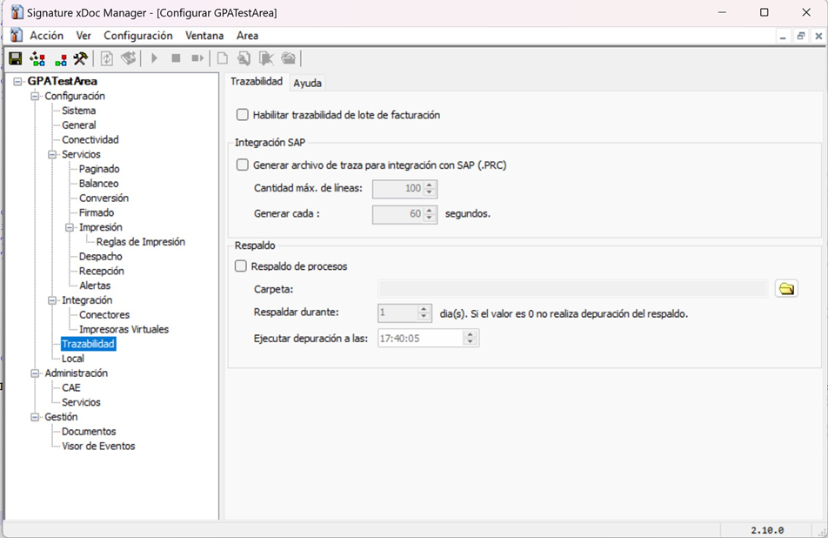The width and height of the screenshot is (828, 538).
Task: Click the greyed document search toolbar icon
Action: point(244,58)
